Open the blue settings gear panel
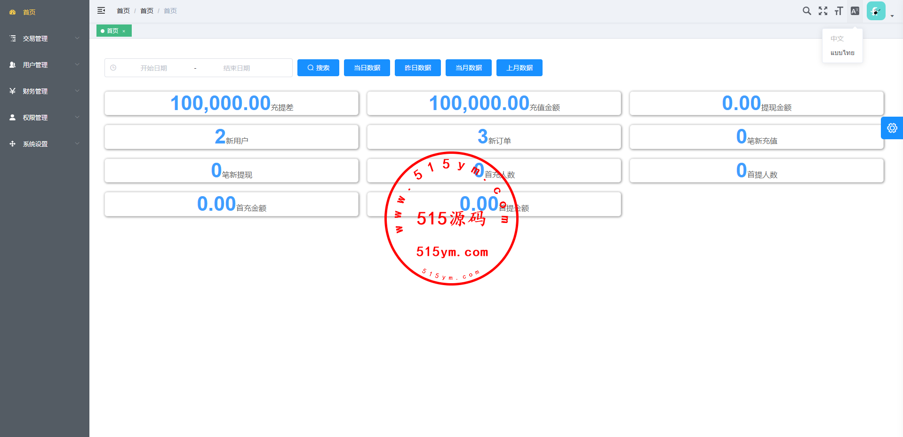Viewport: 903px width, 437px height. coord(892,128)
